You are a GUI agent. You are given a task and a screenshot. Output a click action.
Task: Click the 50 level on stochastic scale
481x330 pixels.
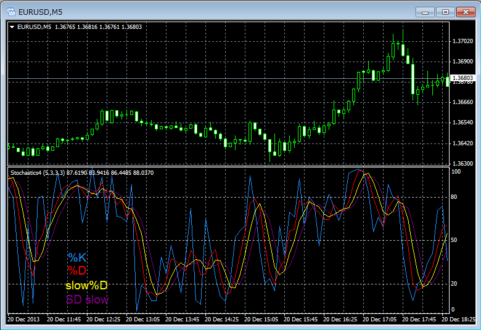[x=455, y=240]
